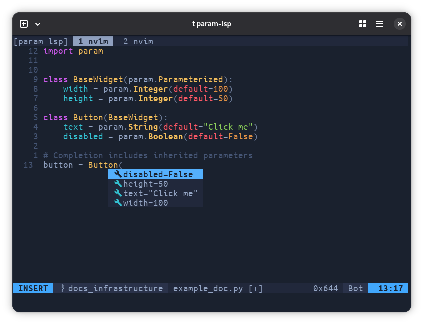Close the terminal window

(x=399, y=24)
